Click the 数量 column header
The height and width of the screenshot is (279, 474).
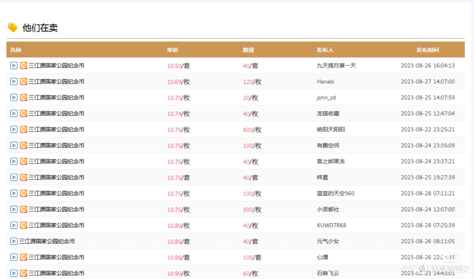[x=248, y=50]
